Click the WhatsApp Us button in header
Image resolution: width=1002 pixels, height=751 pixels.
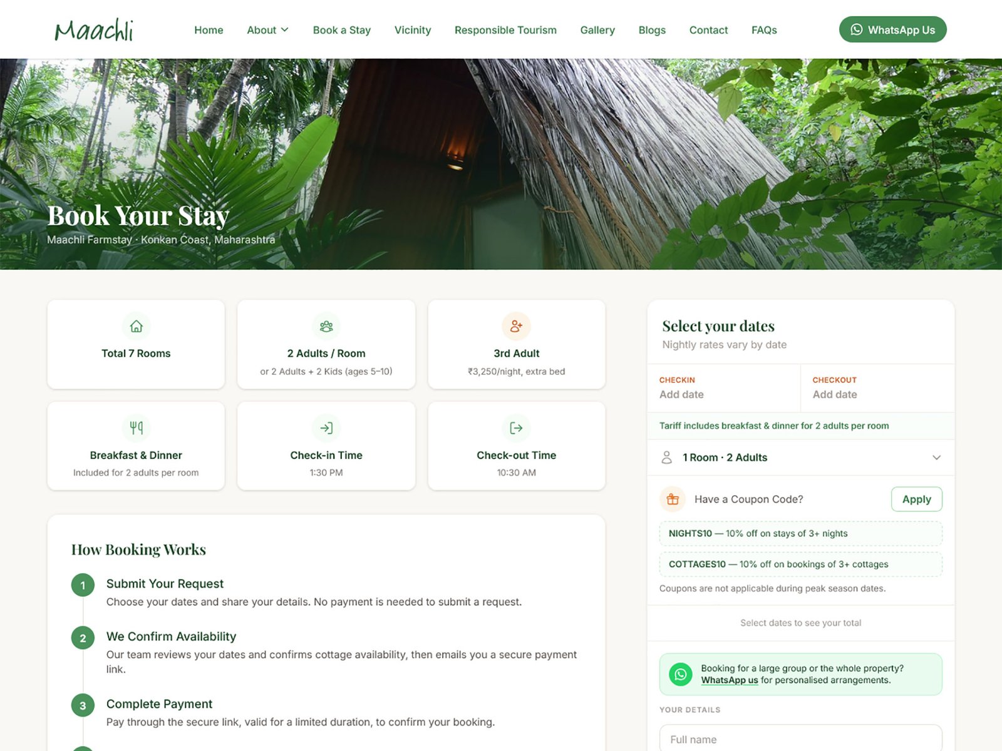[x=892, y=29]
